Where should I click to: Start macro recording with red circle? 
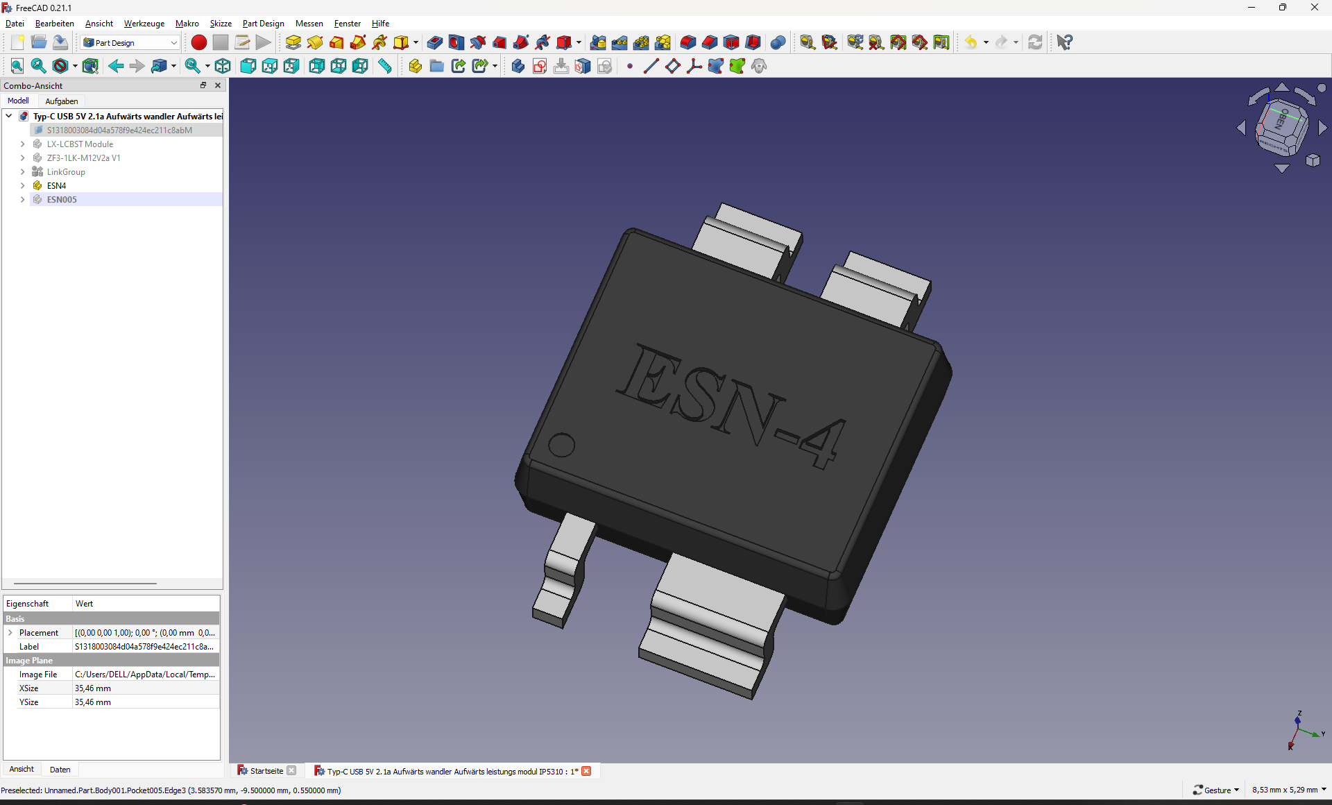point(199,42)
